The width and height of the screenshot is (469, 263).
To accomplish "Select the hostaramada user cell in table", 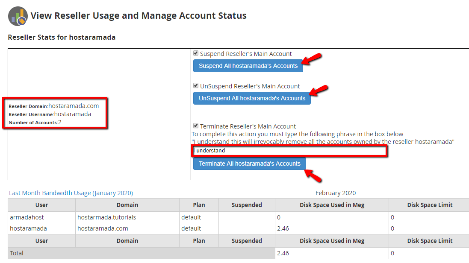I will (41, 228).
